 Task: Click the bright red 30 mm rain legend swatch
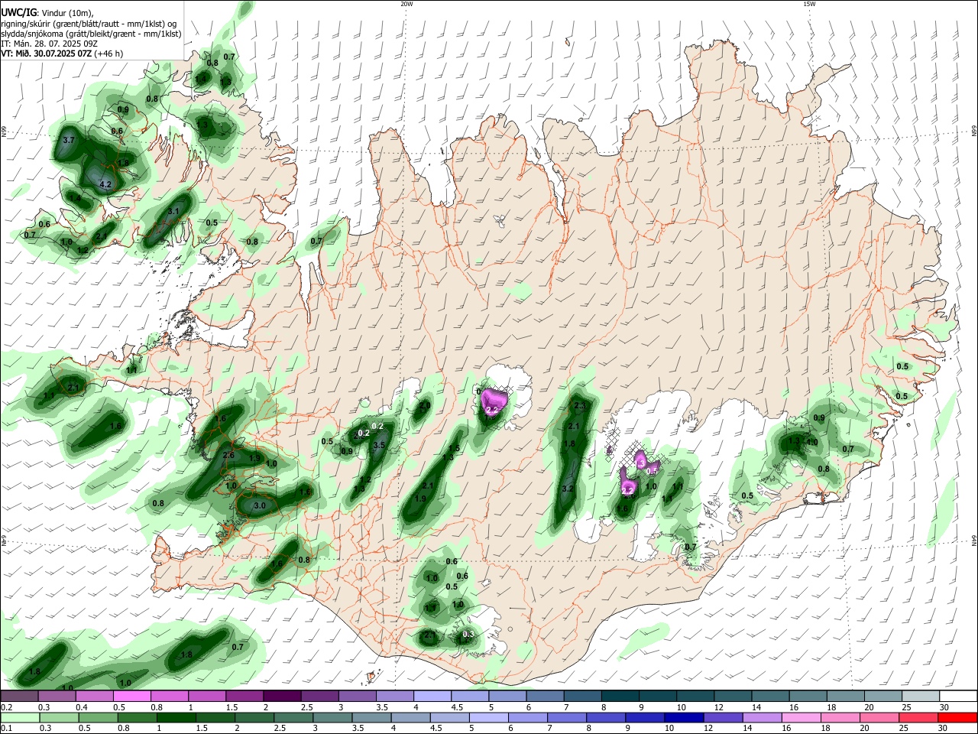coord(958,717)
